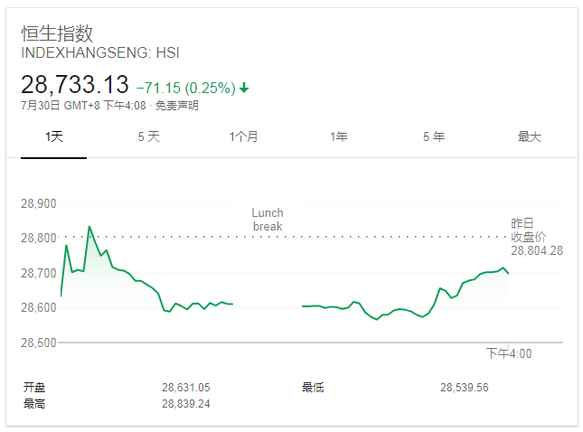Viewport: 583px width, 432px height.
Task: Click the INDEXHANGSENG: HSI ticker text
Action: tap(100, 52)
